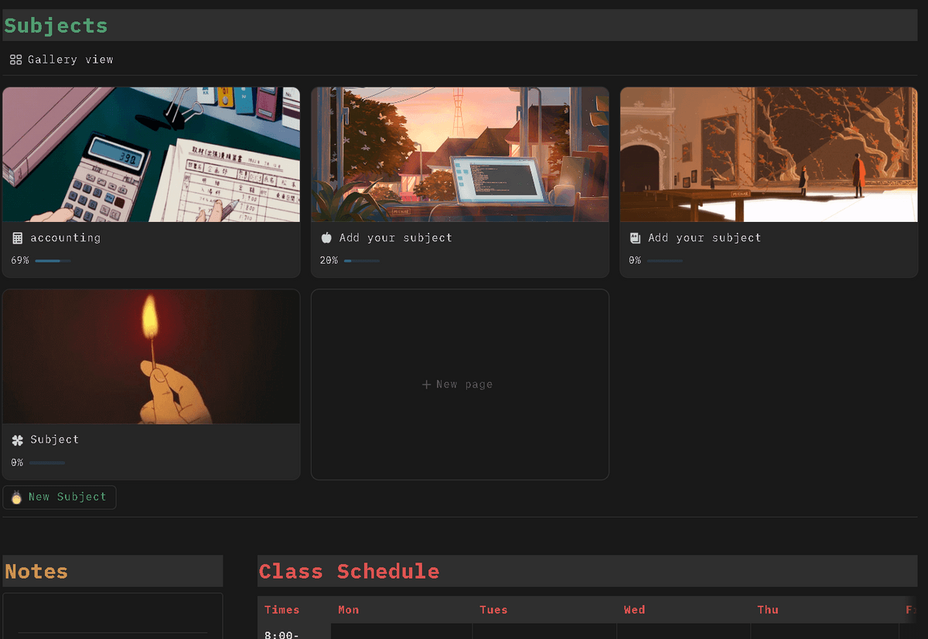Select the Mon column header
This screenshot has width=928, height=639.
click(x=349, y=610)
